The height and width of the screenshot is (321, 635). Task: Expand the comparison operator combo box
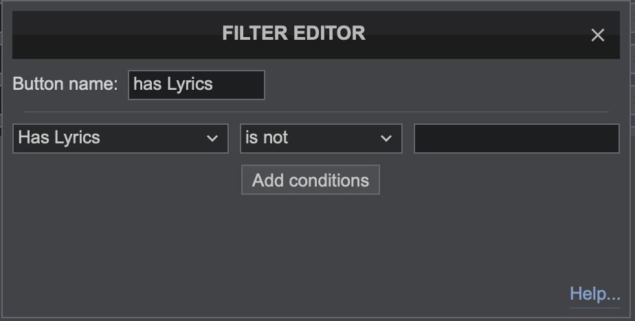click(x=320, y=138)
